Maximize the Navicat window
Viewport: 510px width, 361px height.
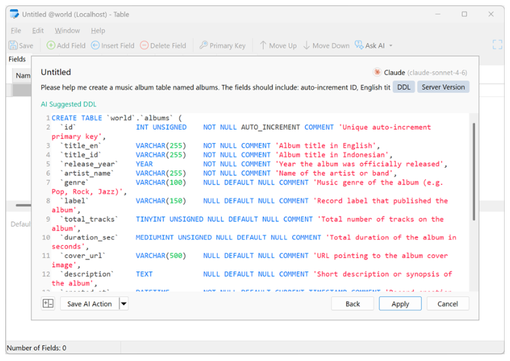(x=464, y=14)
